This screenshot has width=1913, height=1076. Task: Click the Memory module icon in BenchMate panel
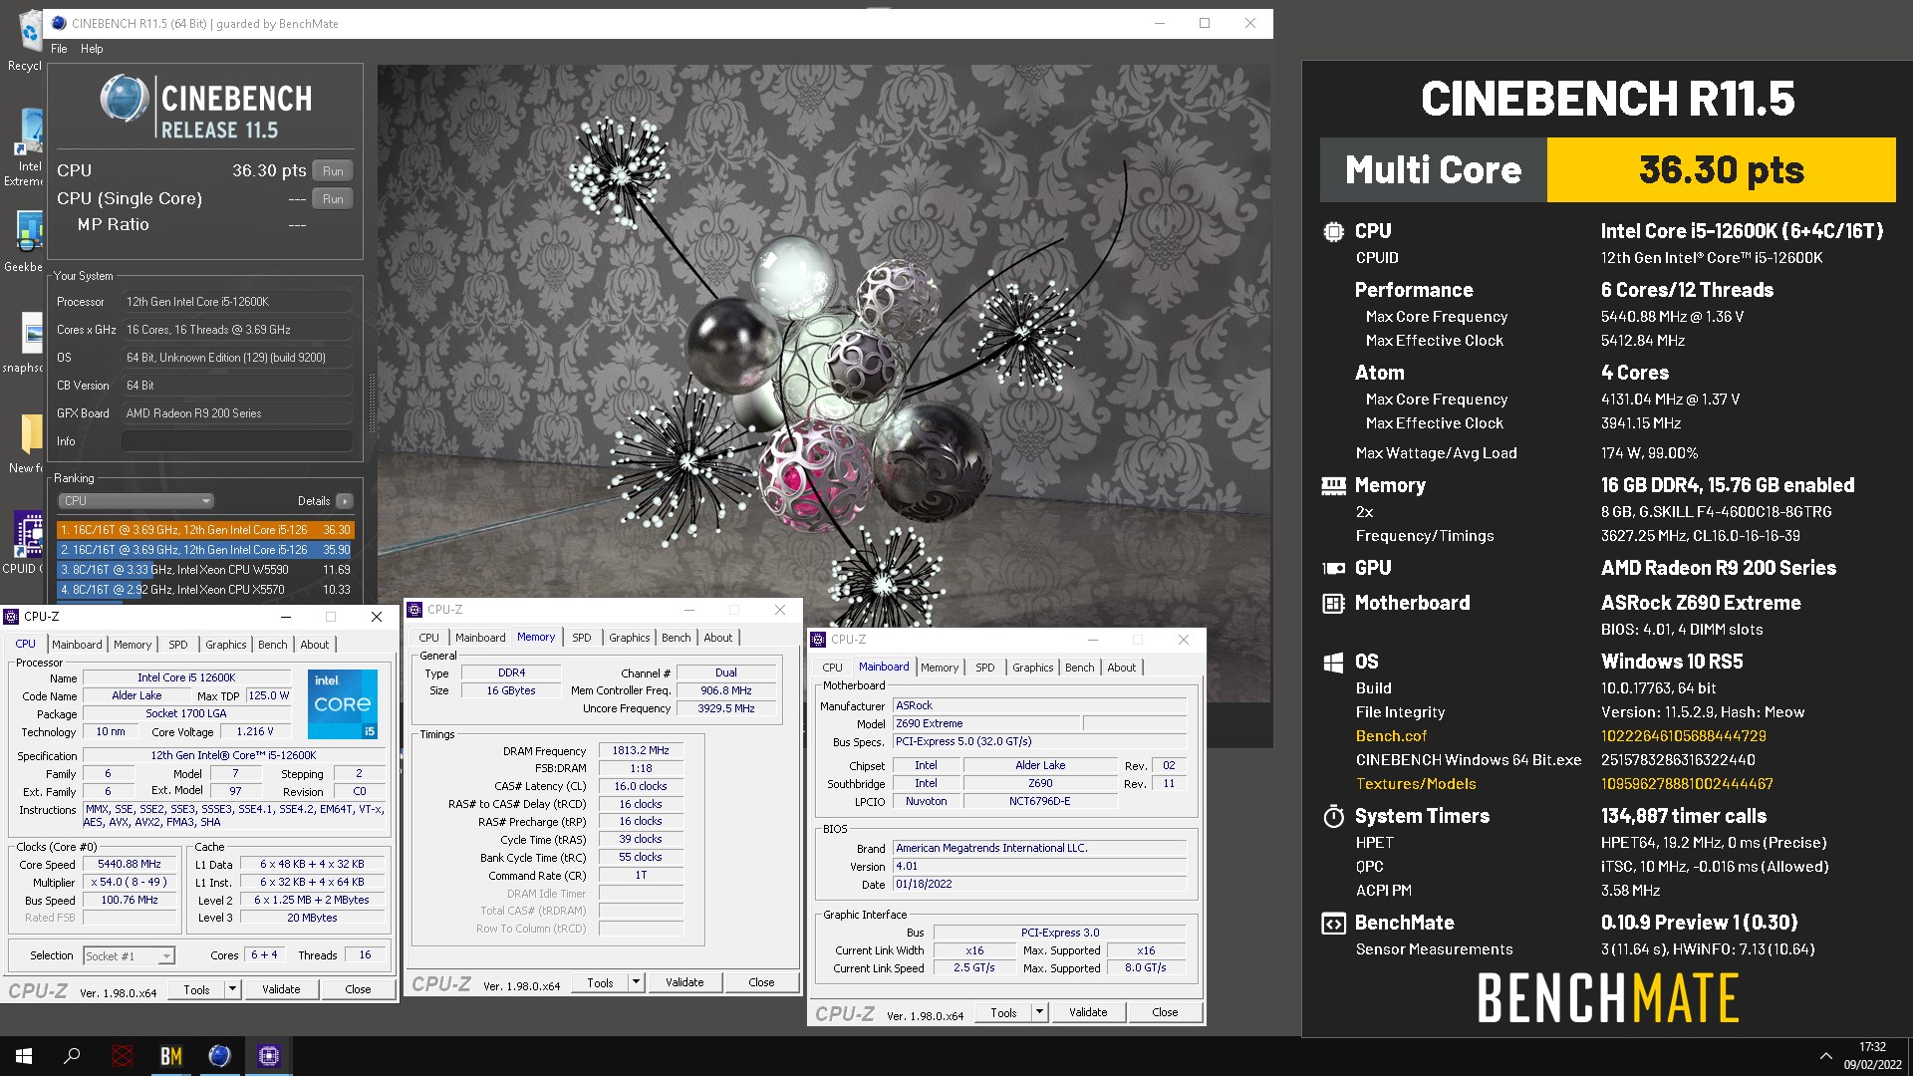(x=1333, y=485)
